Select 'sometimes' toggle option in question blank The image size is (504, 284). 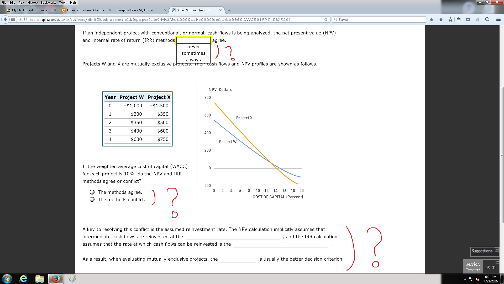[193, 53]
